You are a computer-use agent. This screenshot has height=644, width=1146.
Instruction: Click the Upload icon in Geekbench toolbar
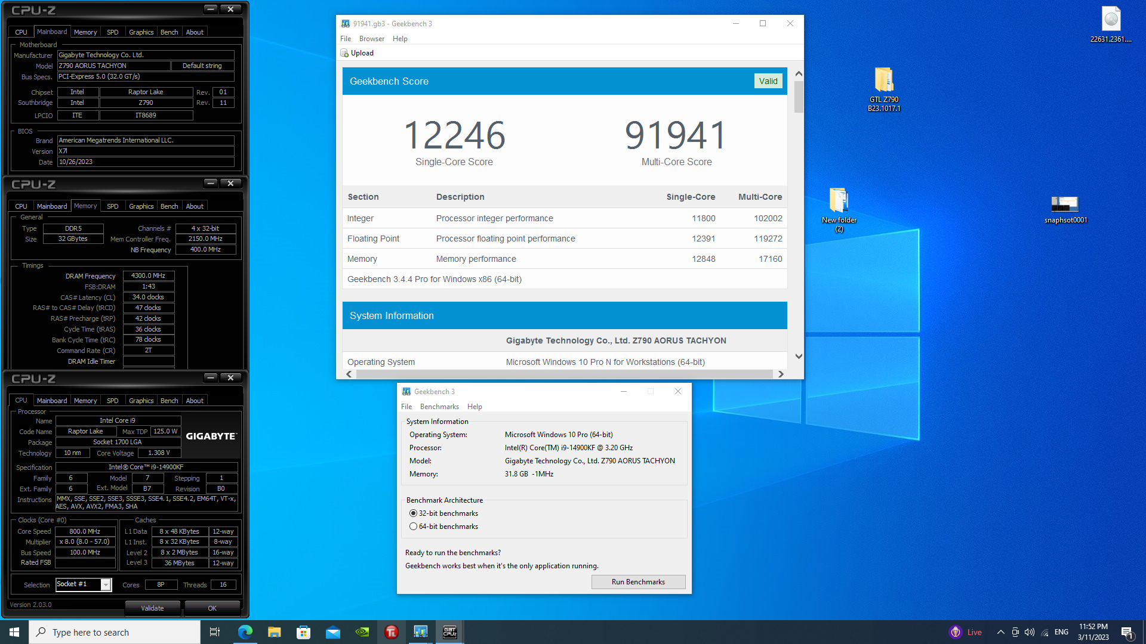tap(344, 53)
